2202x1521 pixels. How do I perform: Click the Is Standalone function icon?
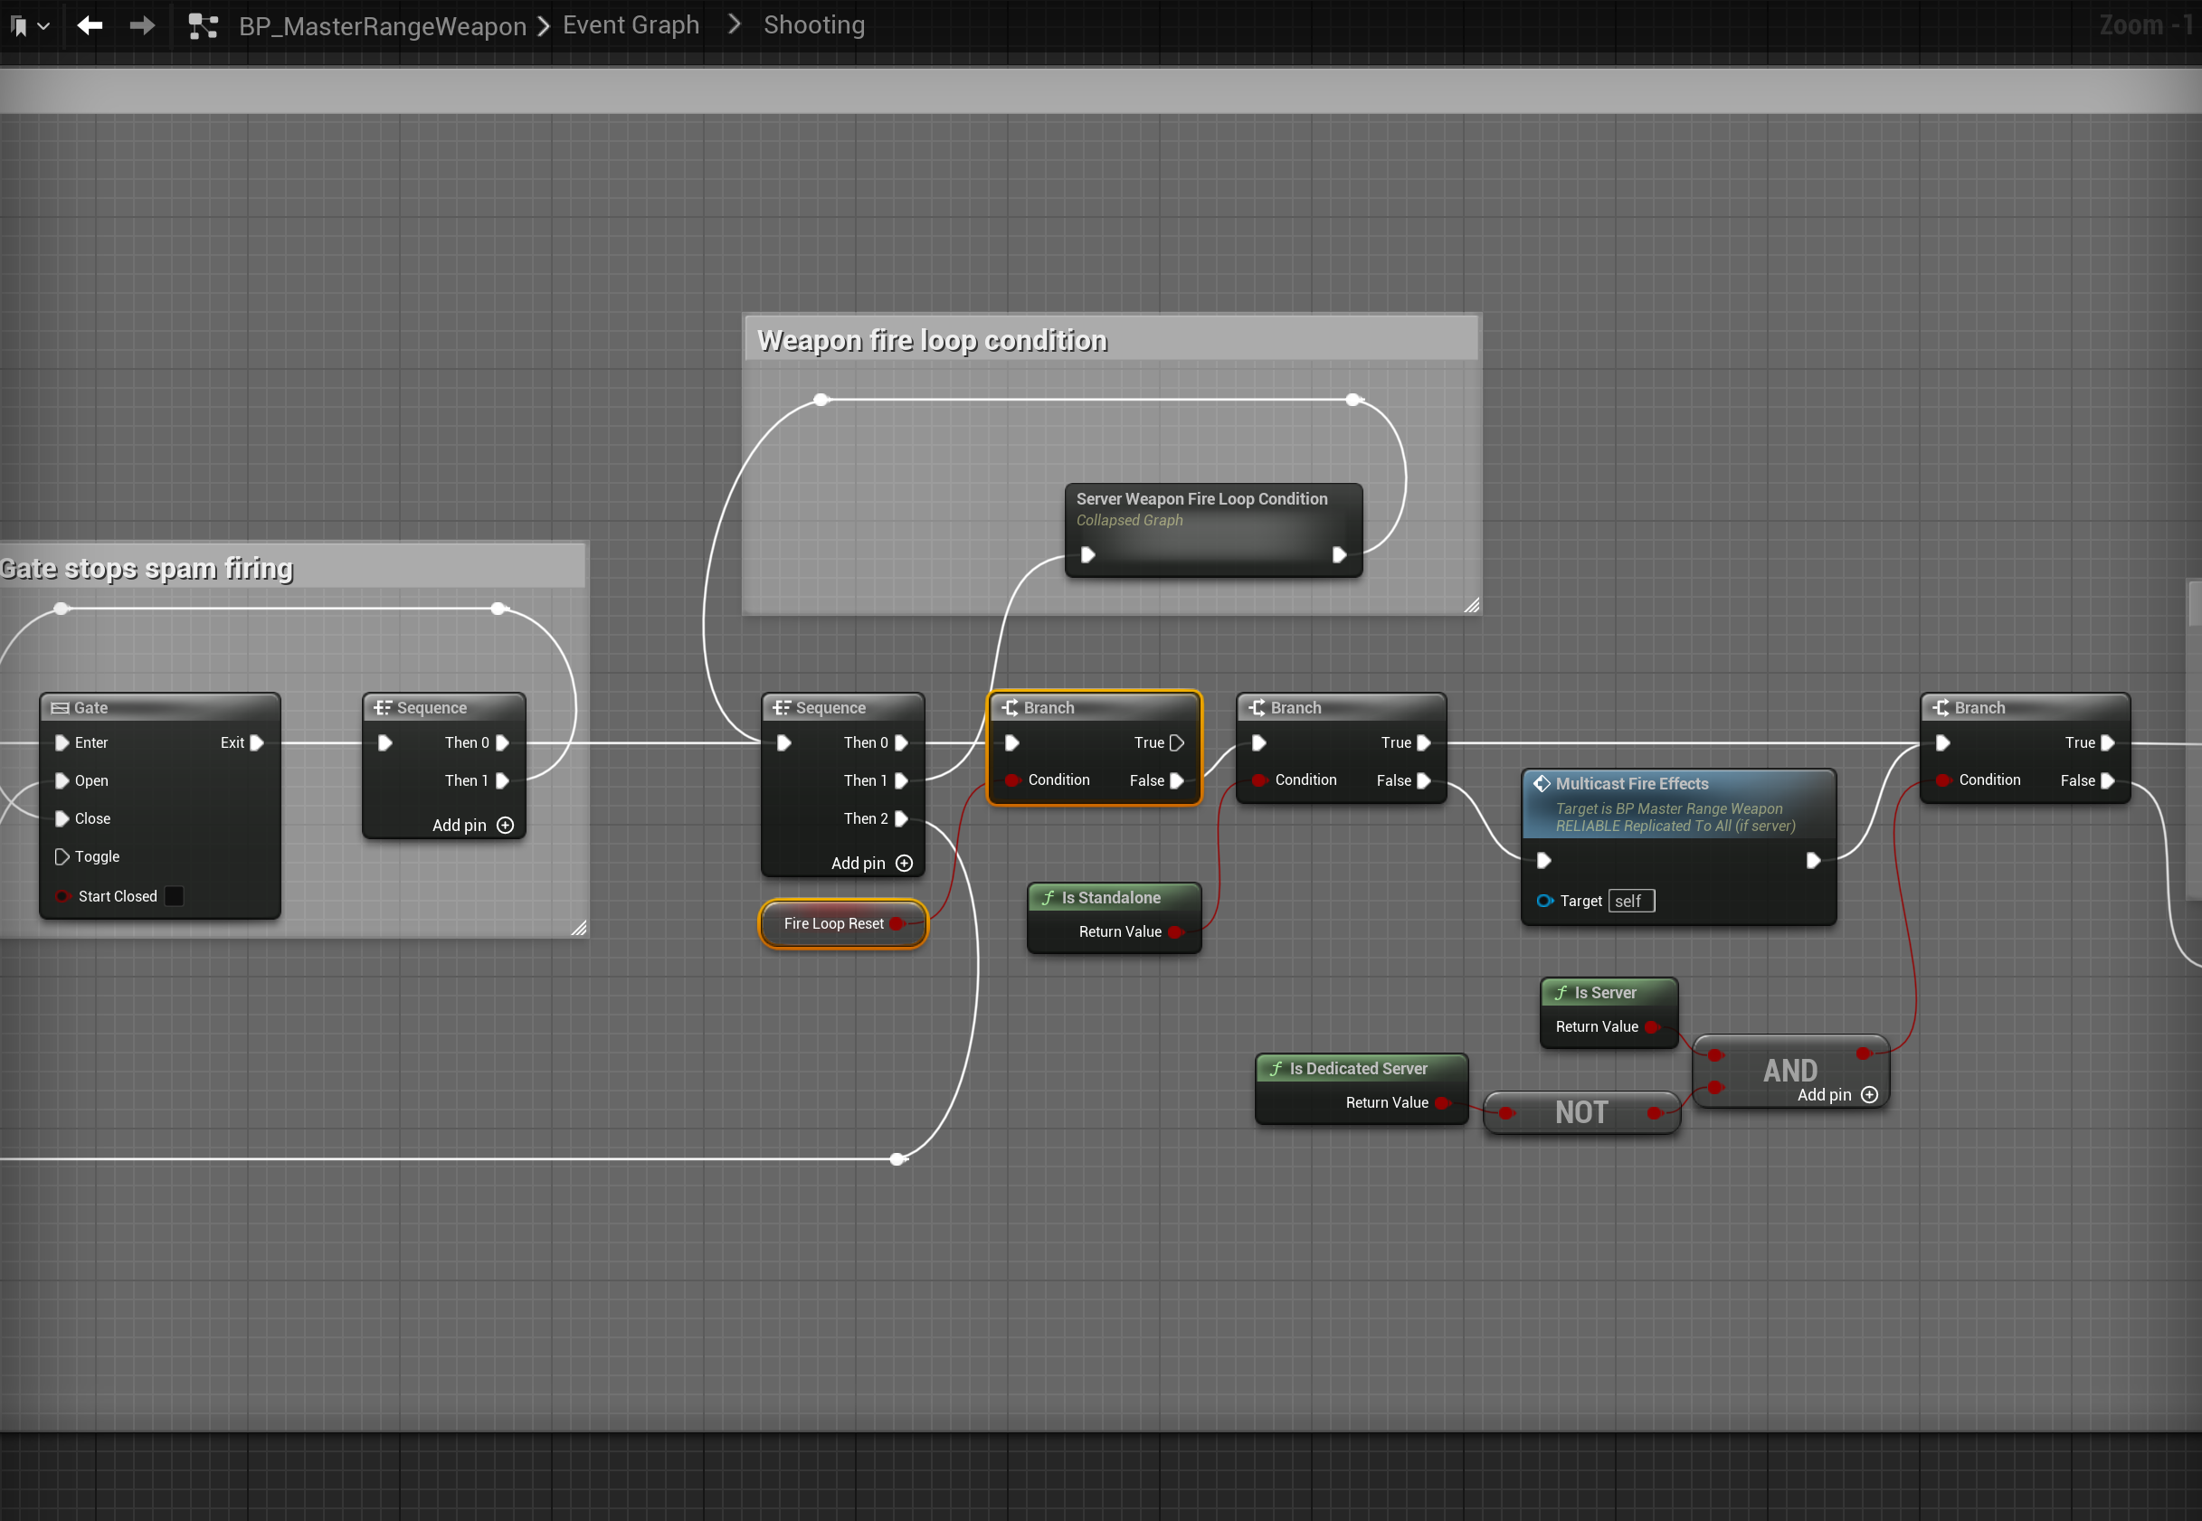click(1048, 898)
